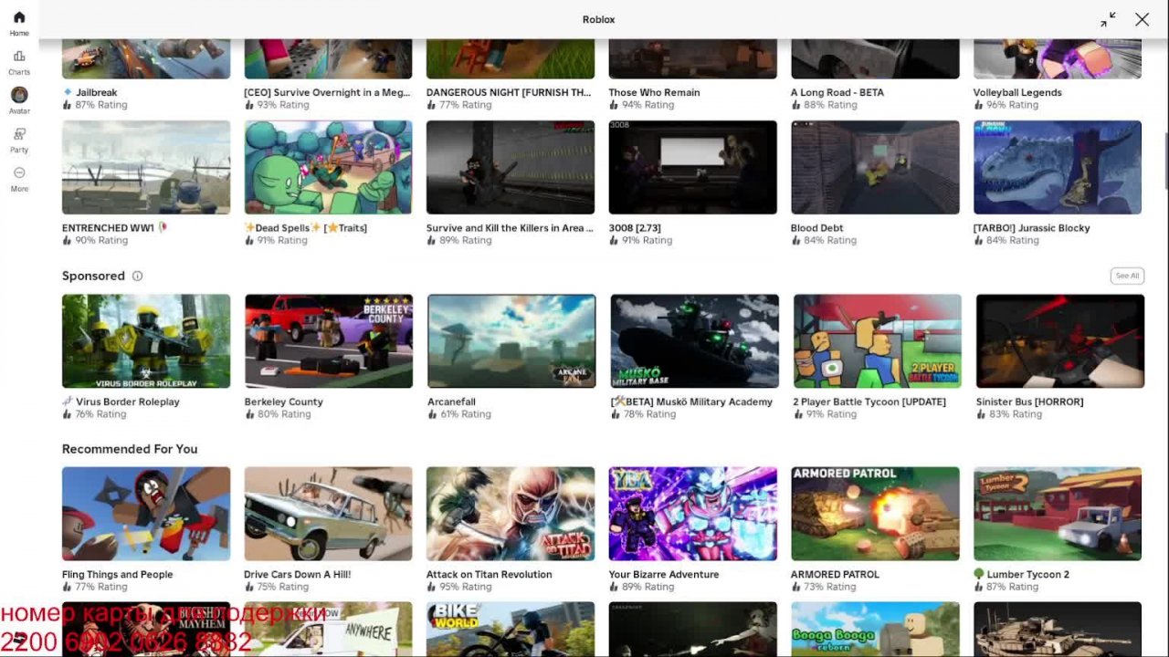Click the A Long Road - BETA title

tap(837, 92)
